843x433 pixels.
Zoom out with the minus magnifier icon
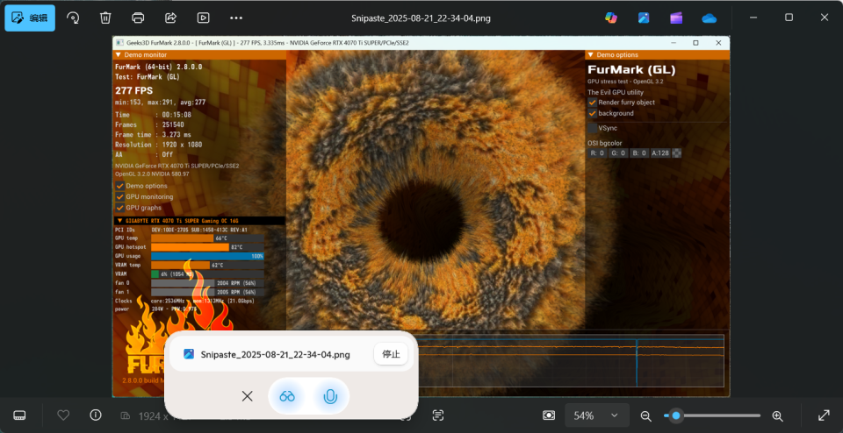(645, 415)
